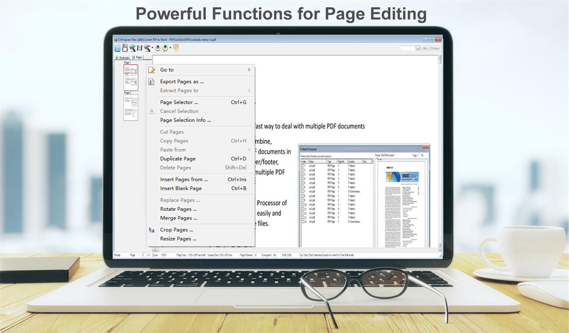Open a PDF file with the Open icon
This screenshot has width=569, height=333.
pos(117,47)
